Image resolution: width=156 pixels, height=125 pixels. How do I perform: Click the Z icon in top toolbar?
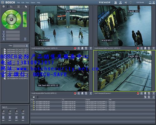120,2
